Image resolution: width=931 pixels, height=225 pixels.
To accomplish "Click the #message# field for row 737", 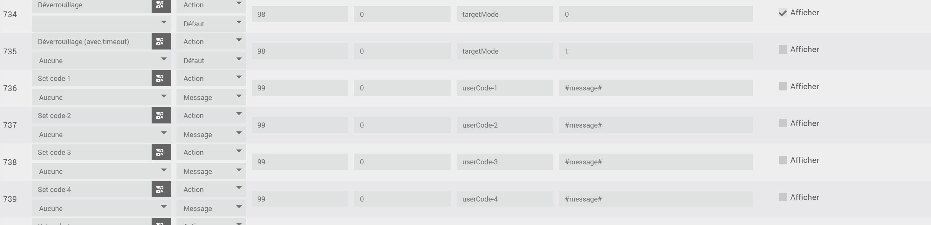I will pos(655,125).
